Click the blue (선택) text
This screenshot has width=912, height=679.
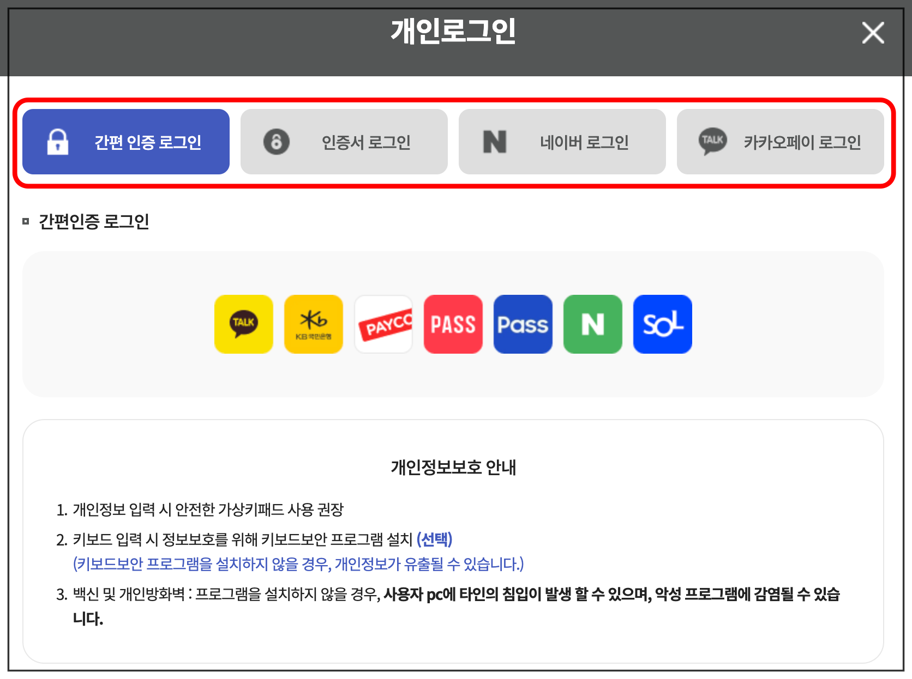pos(435,539)
